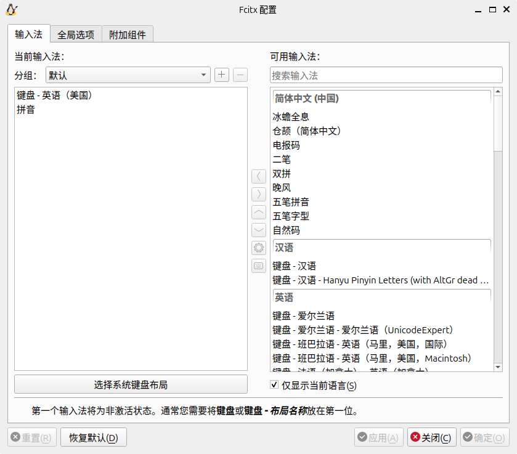The width and height of the screenshot is (517, 454).
Task: Click the available input methods scrollbar thumb
Action: click(498, 124)
